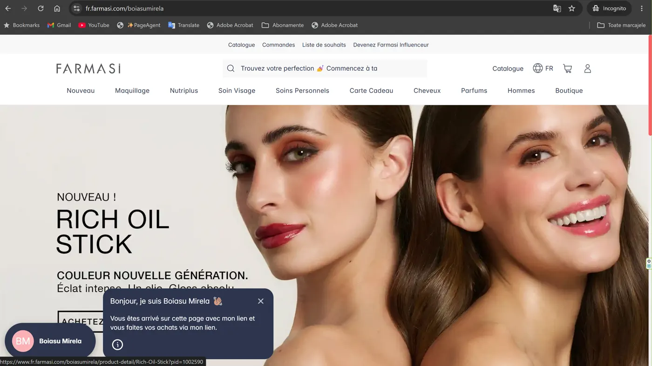Open the FR language selector globe
The width and height of the screenshot is (652, 366).
543,68
